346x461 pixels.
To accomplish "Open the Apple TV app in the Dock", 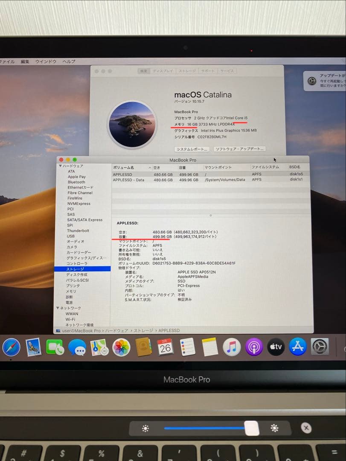I will [276, 347].
